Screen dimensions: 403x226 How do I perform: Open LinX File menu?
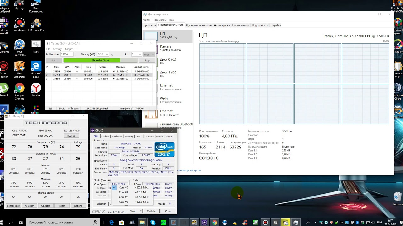click(48, 49)
